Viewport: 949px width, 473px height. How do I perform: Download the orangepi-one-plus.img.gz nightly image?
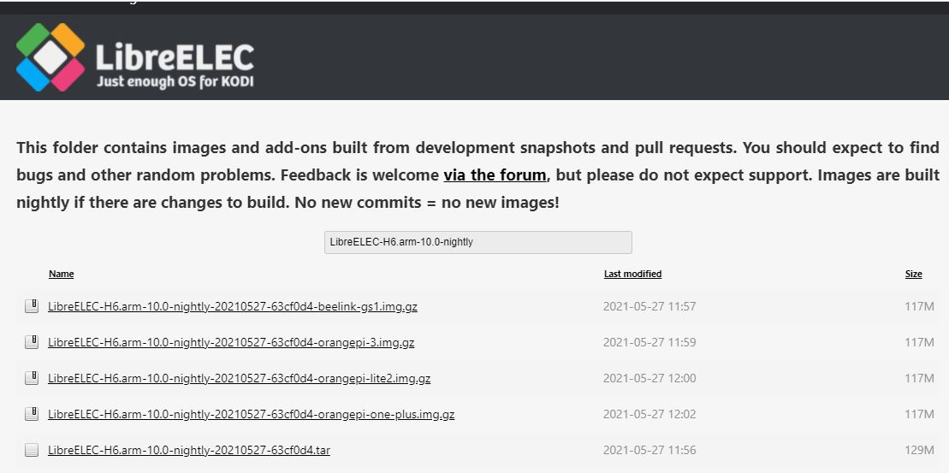tap(251, 414)
